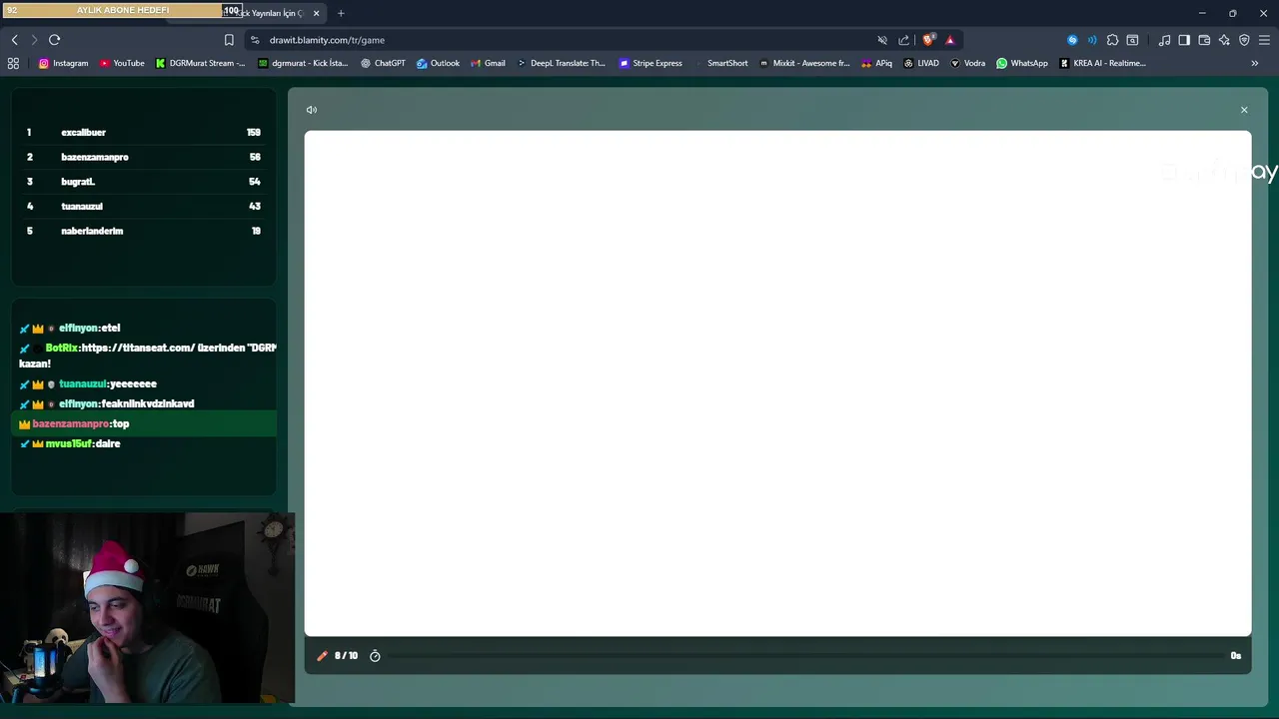This screenshot has width=1279, height=719.
Task: Open the Mixkit bookmark
Action: 804,63
